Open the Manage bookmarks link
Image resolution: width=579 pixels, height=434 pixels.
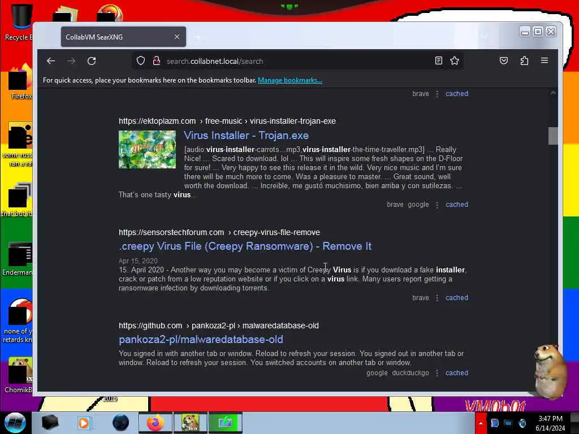(290, 80)
